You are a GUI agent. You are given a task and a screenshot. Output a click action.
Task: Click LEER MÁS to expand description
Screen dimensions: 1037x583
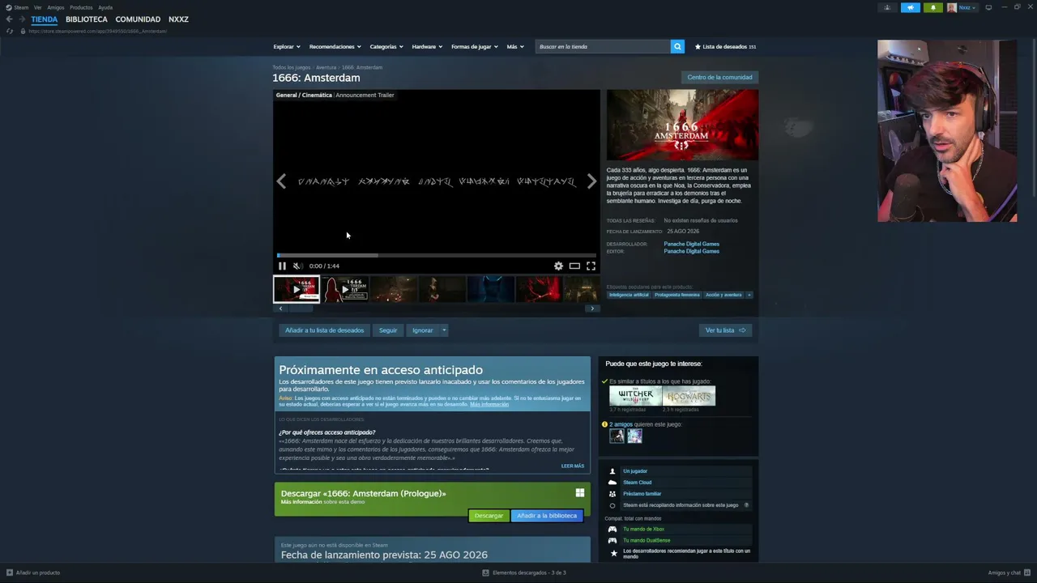pyautogui.click(x=573, y=466)
